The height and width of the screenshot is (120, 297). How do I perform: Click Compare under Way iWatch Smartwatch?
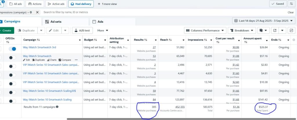click(x=65, y=60)
